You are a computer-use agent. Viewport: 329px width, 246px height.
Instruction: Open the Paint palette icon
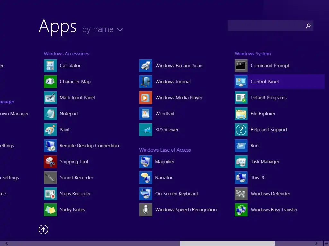click(x=50, y=130)
